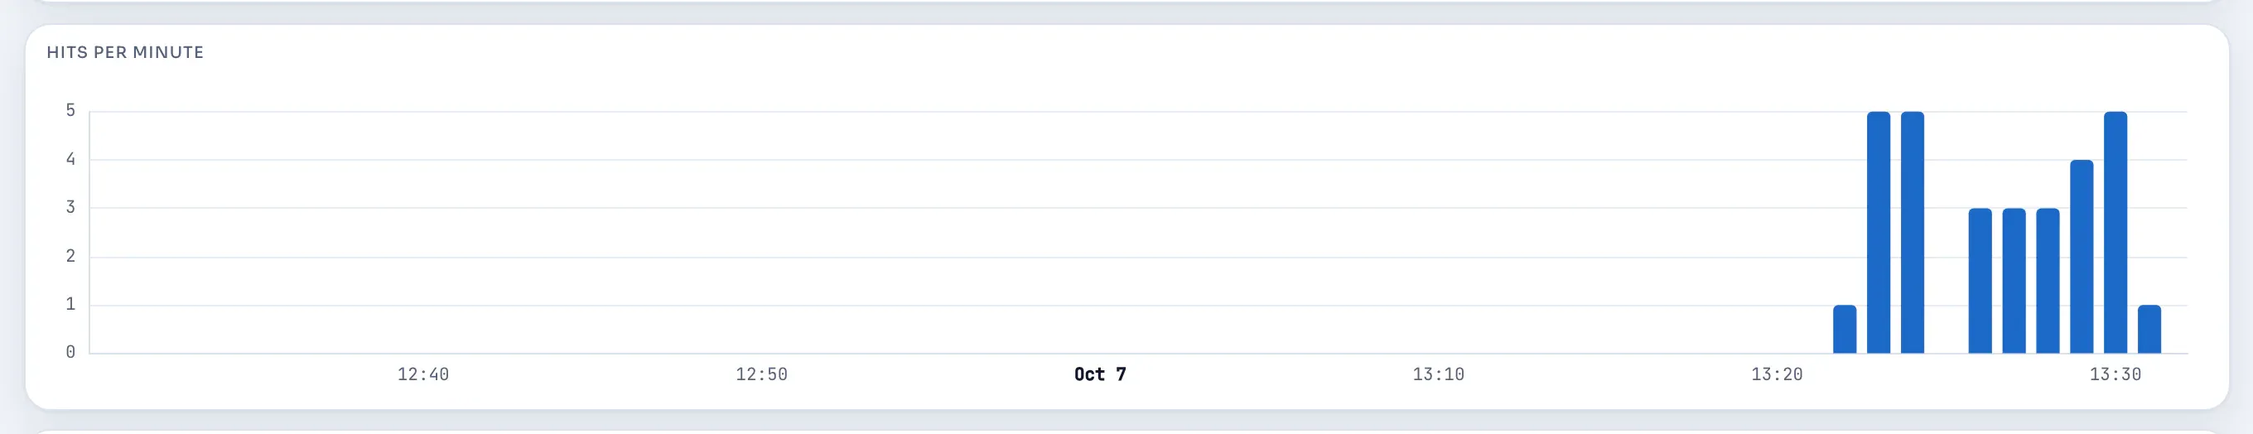Select the bold Oct 7 date label
This screenshot has height=434, width=2253.
(1100, 374)
